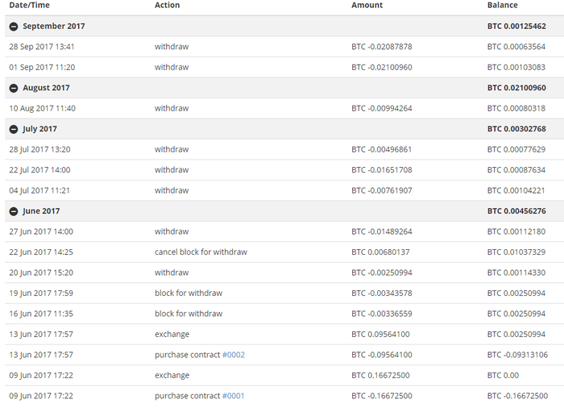Collapse the September 2017 group
The width and height of the screenshot is (564, 408).
pyautogui.click(x=14, y=27)
